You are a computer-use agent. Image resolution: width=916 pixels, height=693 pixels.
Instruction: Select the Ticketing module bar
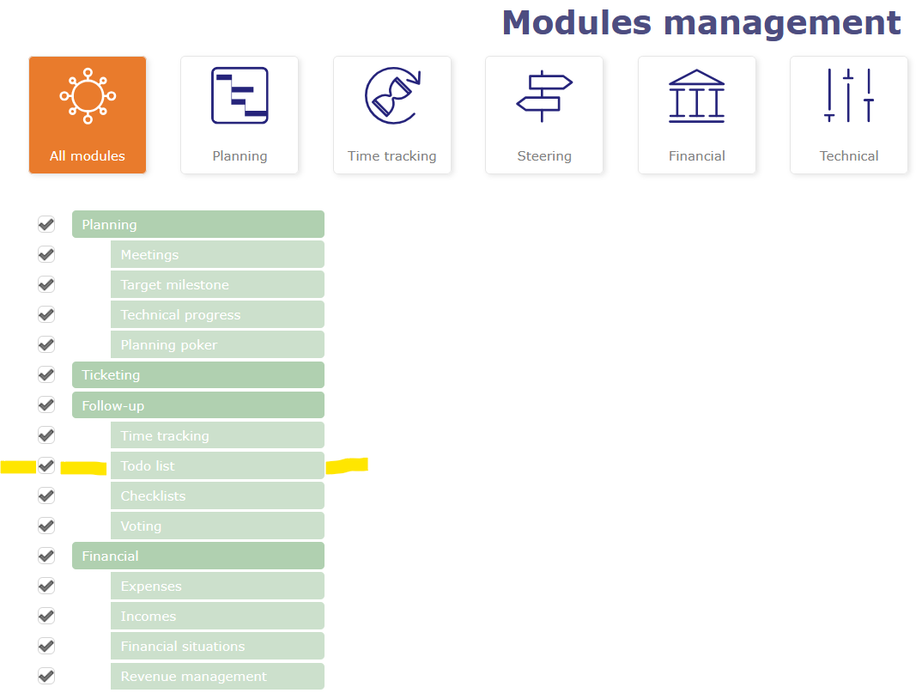point(198,374)
